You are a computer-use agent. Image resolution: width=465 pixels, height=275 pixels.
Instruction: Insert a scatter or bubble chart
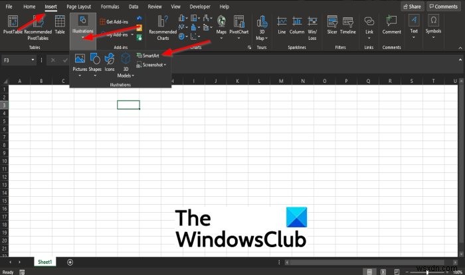[x=195, y=36]
